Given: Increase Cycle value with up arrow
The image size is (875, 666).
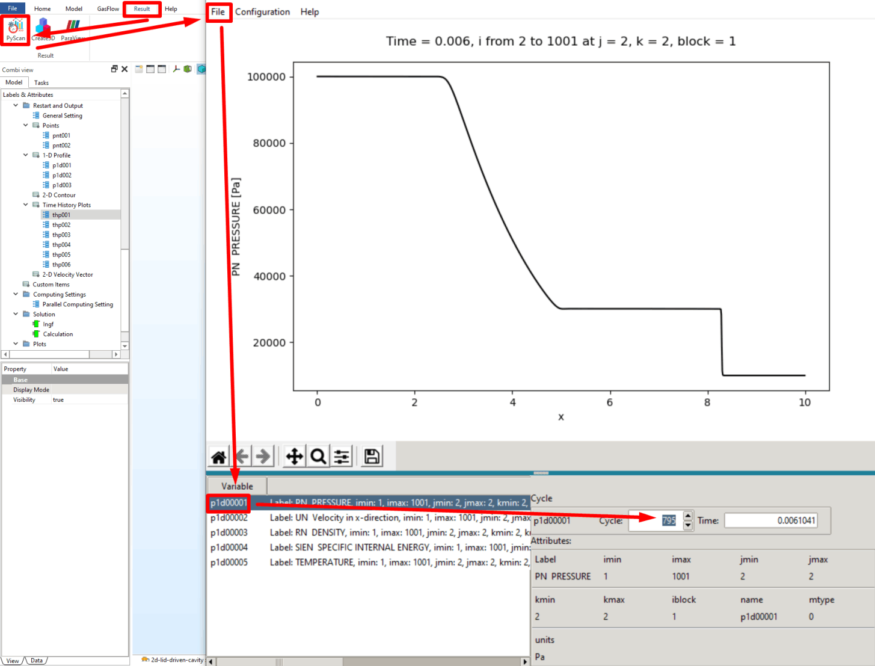Looking at the screenshot, I should tap(688, 516).
